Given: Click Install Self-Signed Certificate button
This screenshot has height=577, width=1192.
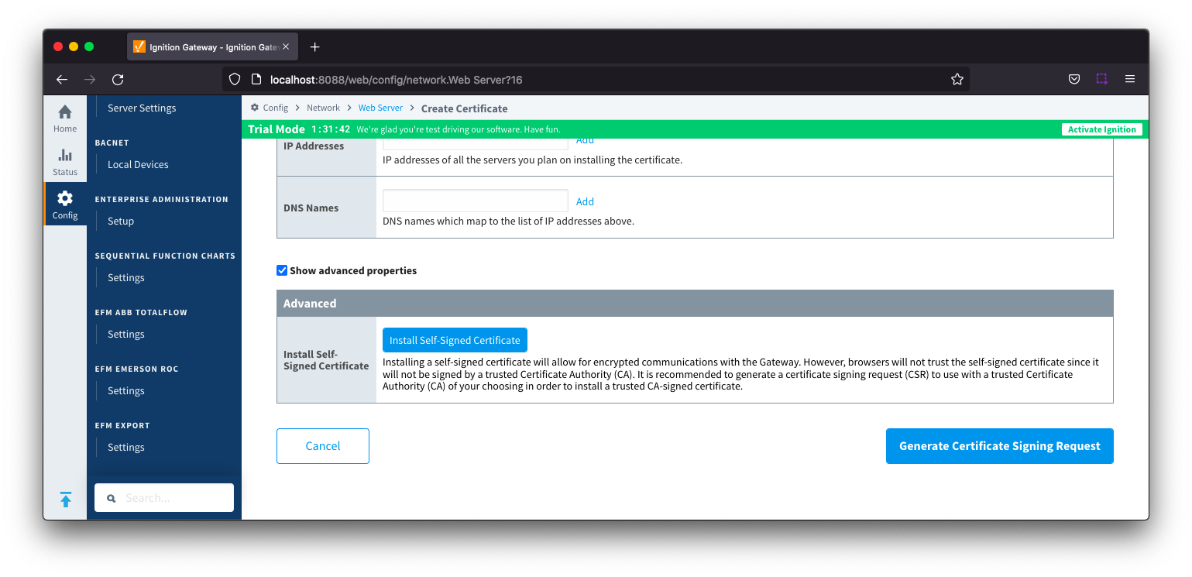Looking at the screenshot, I should [455, 340].
